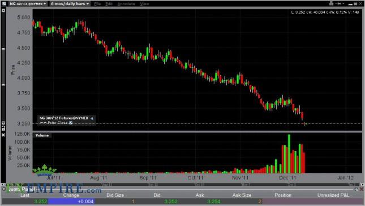
Task: Click the 125.0K volume axis label
Action: tap(22, 134)
